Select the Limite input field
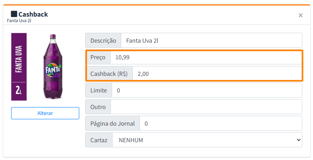This screenshot has height=160, width=313. [207, 90]
